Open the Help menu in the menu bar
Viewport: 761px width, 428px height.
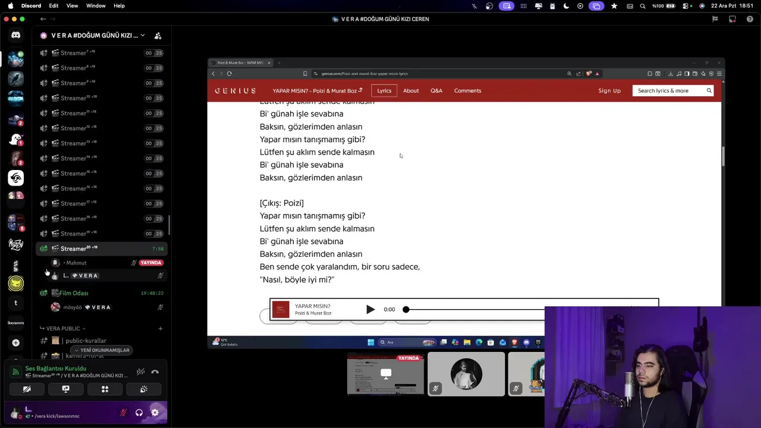pyautogui.click(x=119, y=5)
